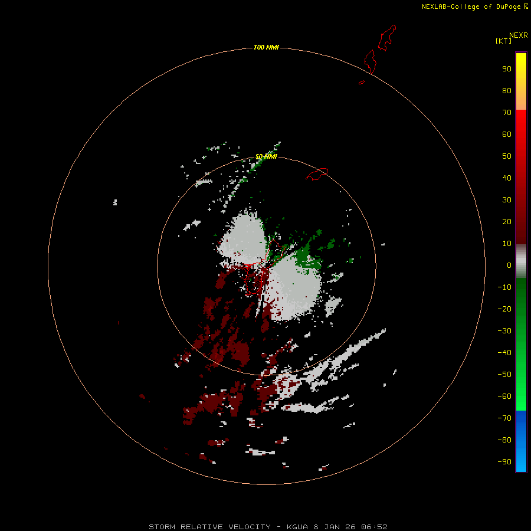
Task: Pick the yellow-orange top segment of velocity scale
Action: click(521, 81)
